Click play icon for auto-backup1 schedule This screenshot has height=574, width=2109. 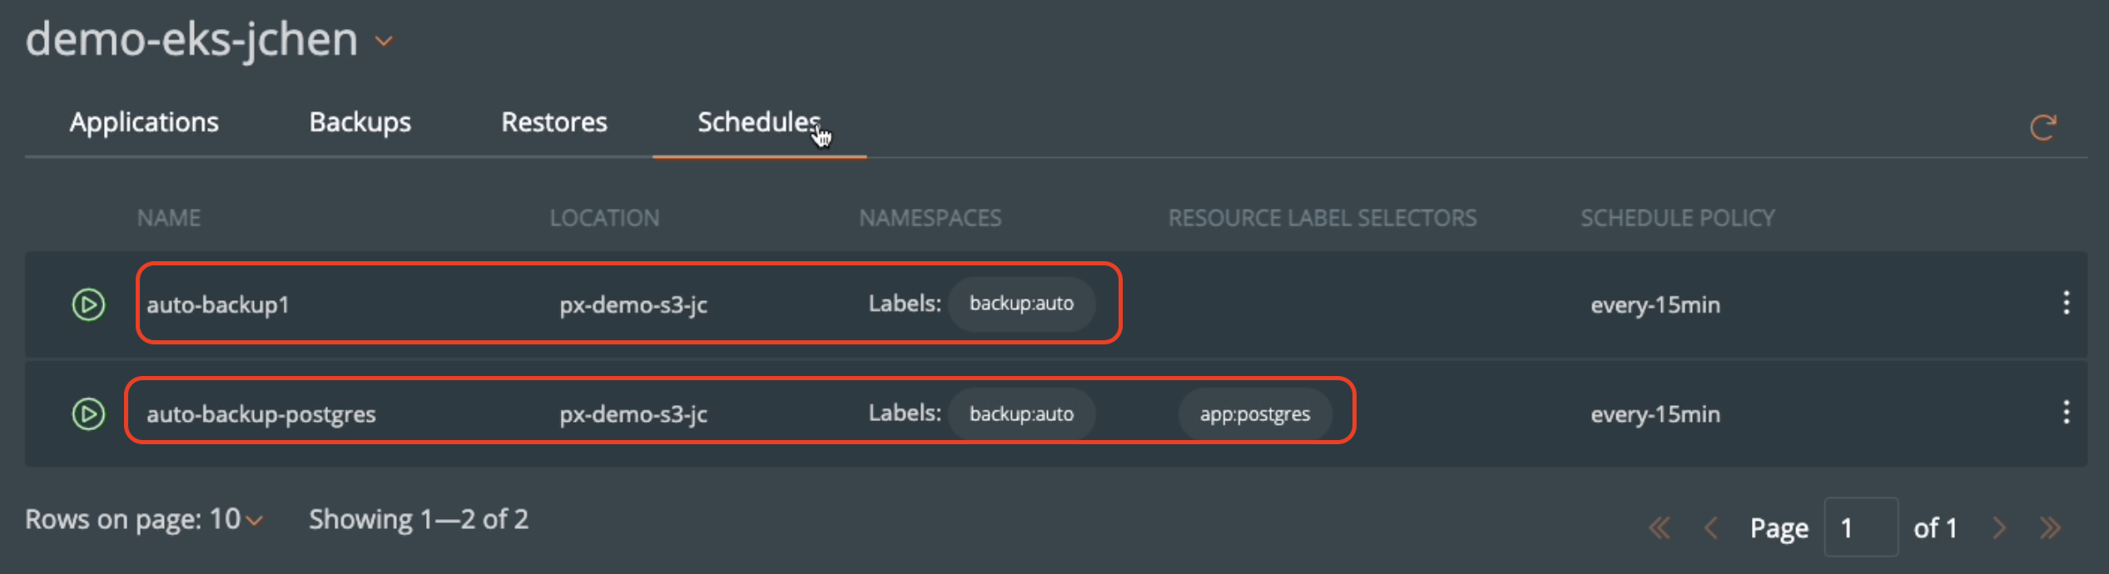(88, 304)
